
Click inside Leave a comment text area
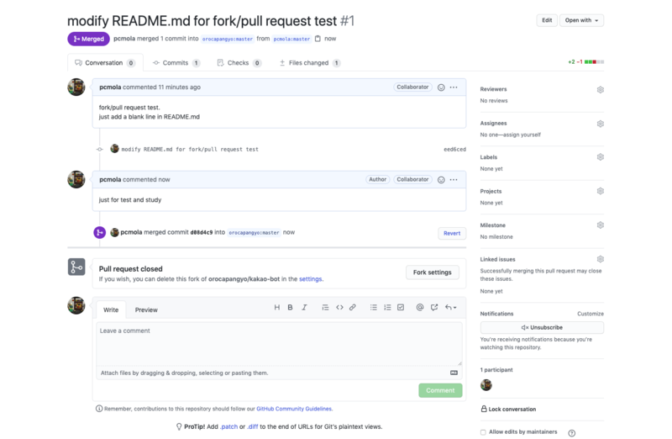tap(279, 344)
